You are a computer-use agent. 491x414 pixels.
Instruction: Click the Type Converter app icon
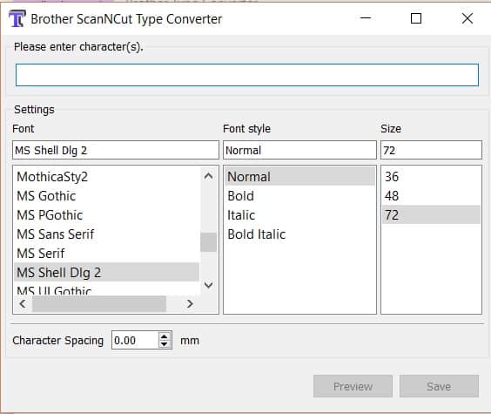(x=17, y=18)
